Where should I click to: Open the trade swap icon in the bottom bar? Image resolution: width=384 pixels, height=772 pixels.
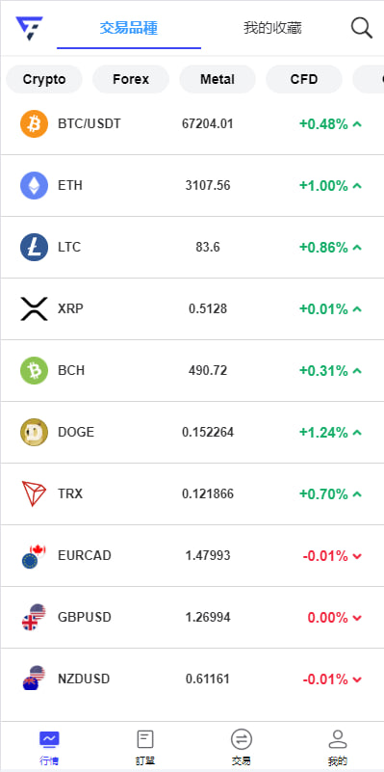click(242, 739)
